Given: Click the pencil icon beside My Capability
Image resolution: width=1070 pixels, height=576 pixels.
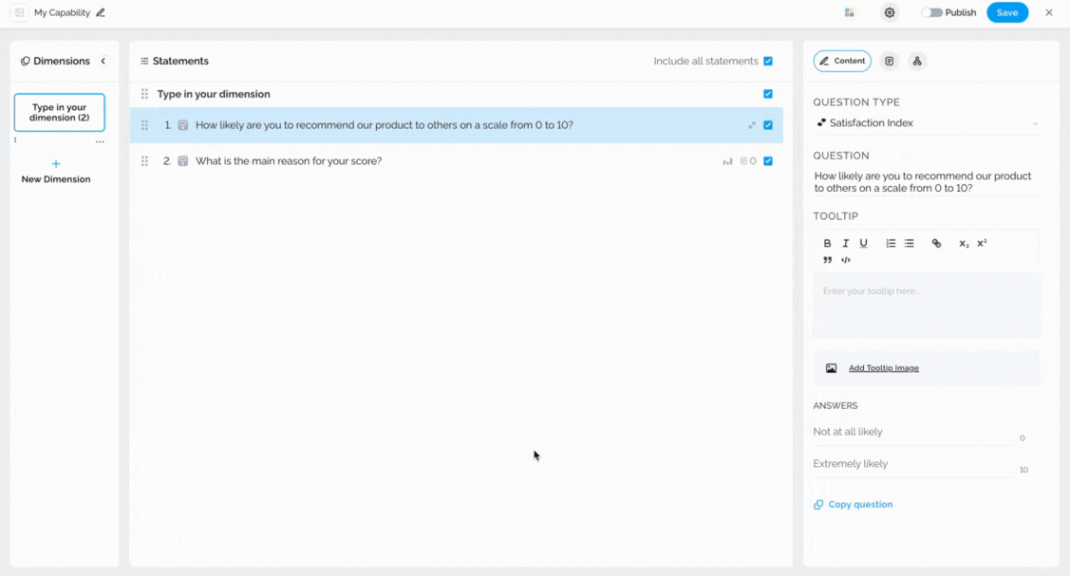Looking at the screenshot, I should [101, 13].
